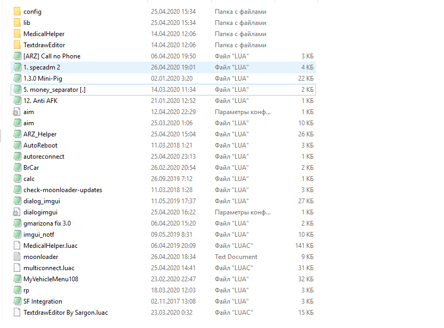Select the calc script file icon
This screenshot has height=328, width=444.
pos(16,179)
